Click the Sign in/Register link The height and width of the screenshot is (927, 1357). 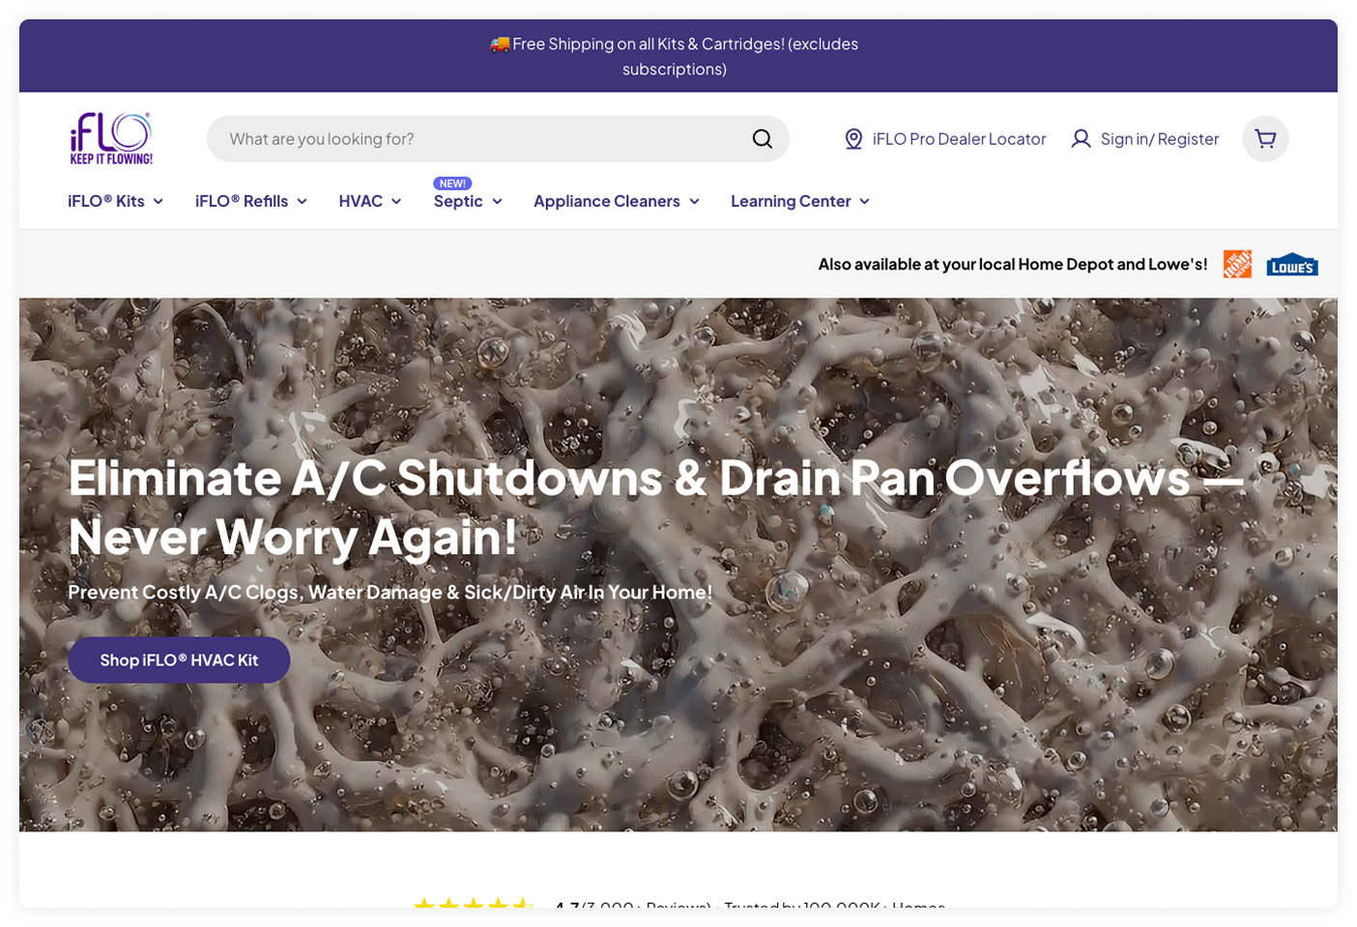pyautogui.click(x=1160, y=138)
